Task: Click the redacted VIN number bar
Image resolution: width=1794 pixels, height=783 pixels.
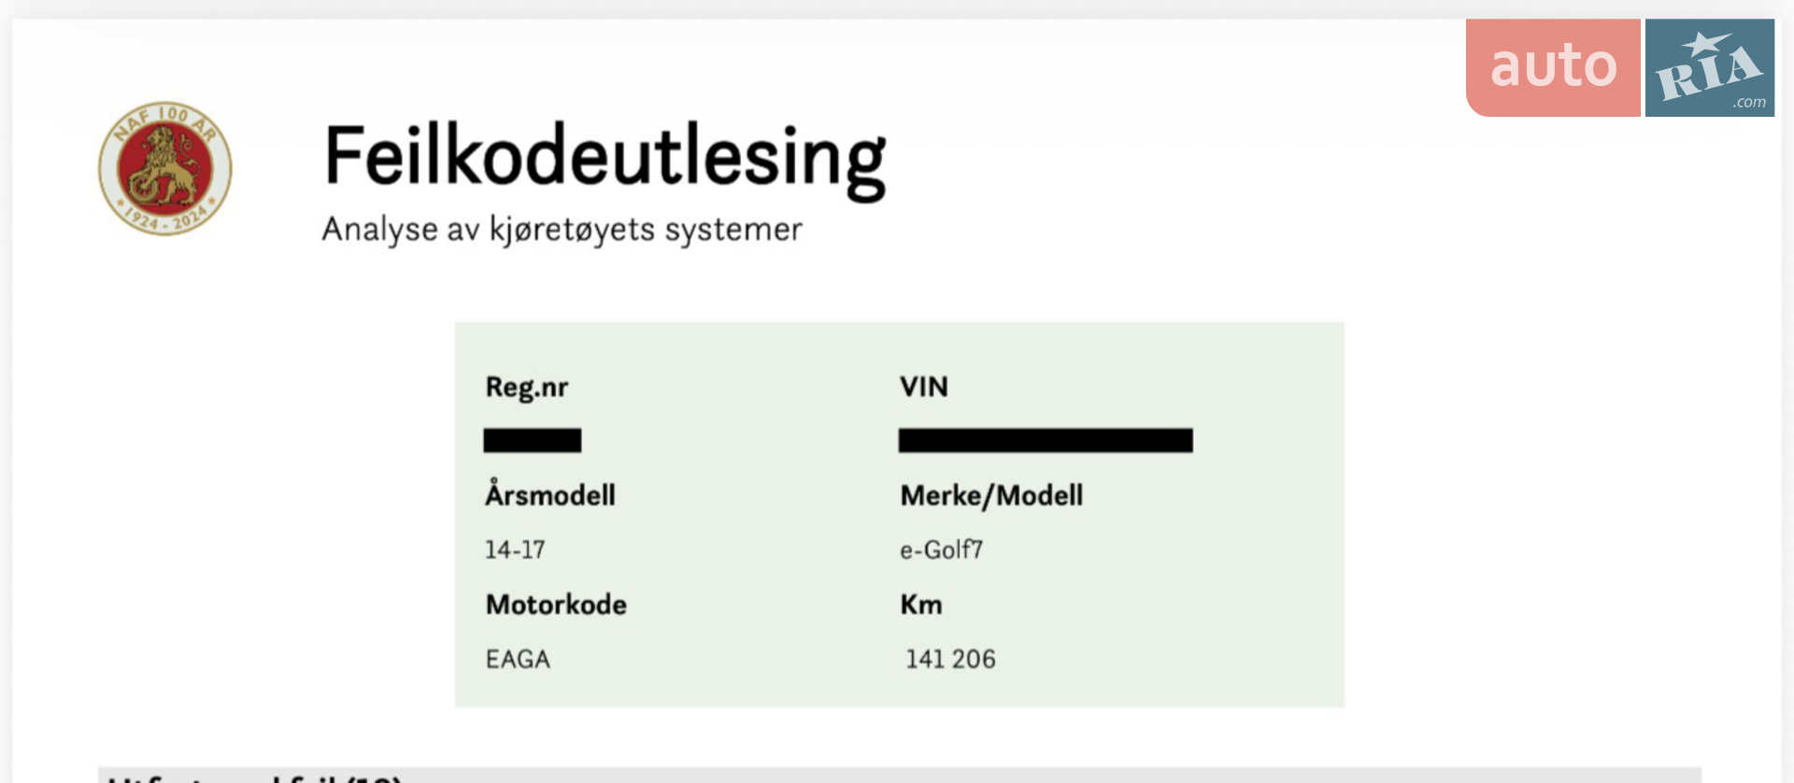Action: point(1046,440)
